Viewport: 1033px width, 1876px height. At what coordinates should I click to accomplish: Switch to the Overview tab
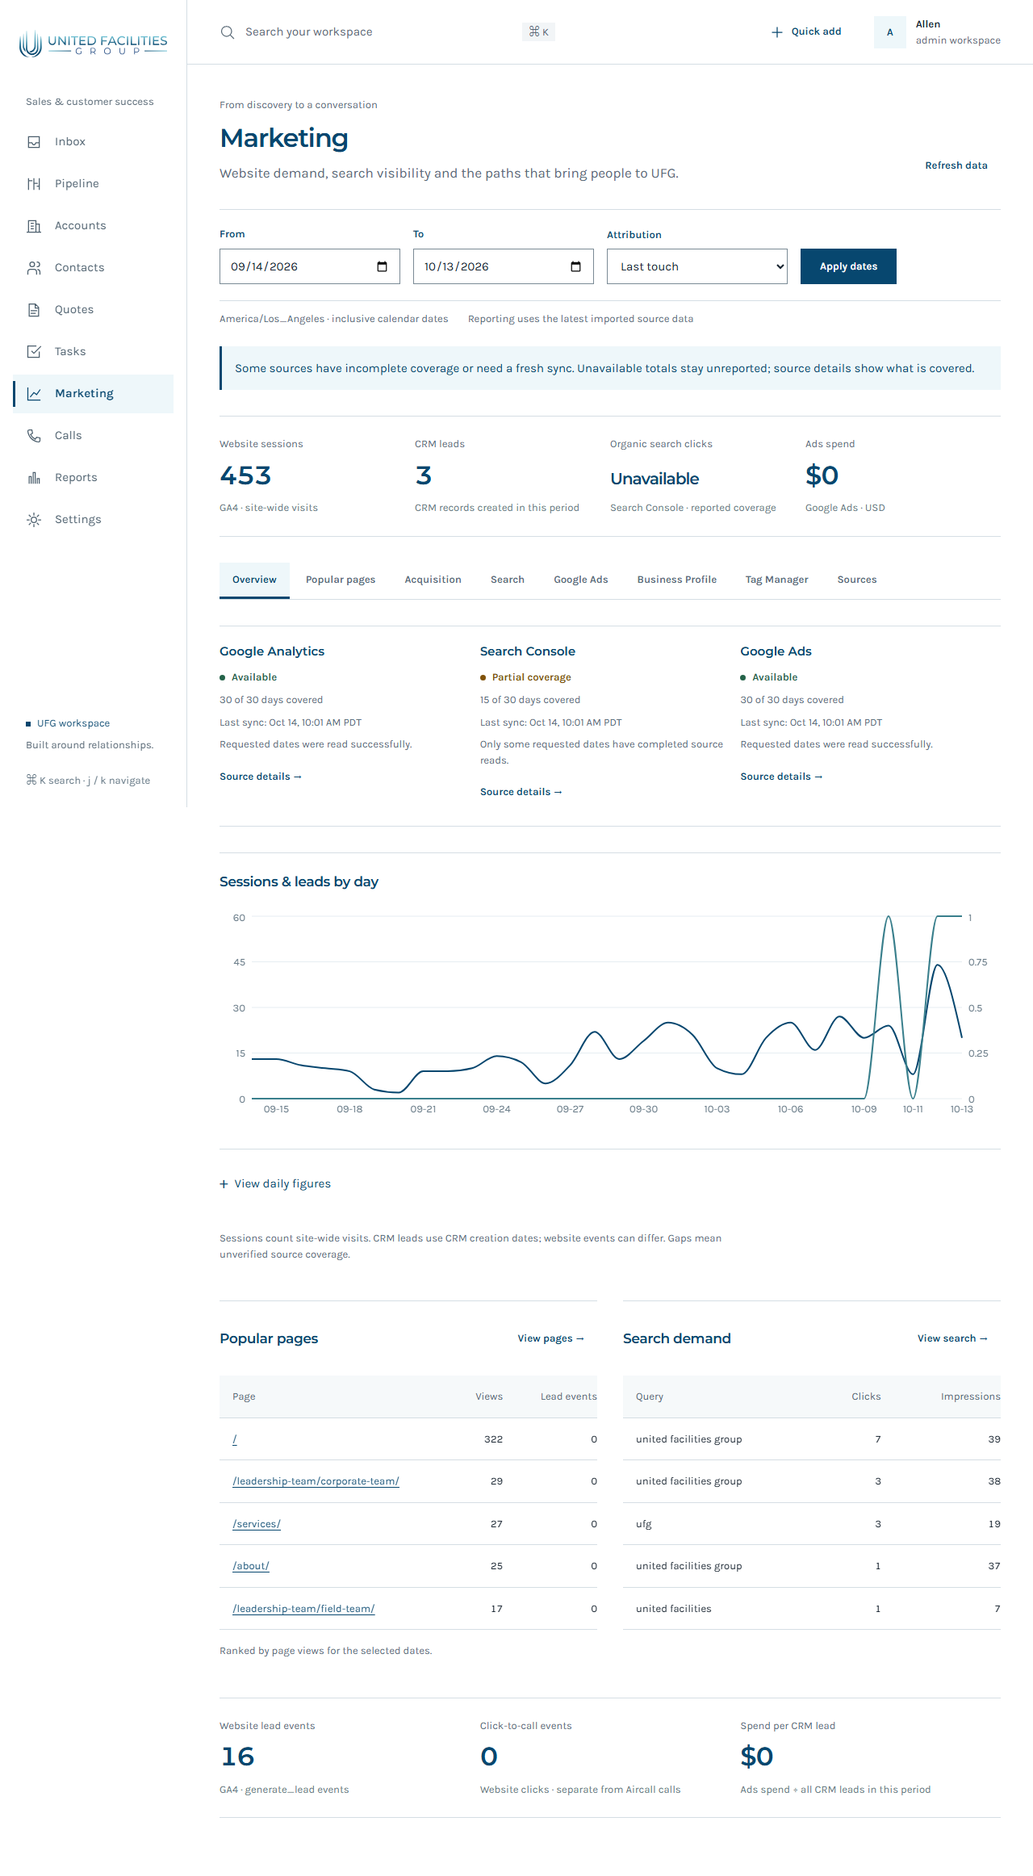(254, 580)
